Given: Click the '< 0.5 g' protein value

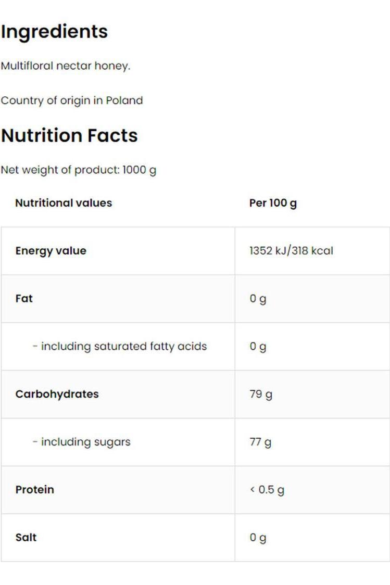Looking at the screenshot, I should pos(267,490).
